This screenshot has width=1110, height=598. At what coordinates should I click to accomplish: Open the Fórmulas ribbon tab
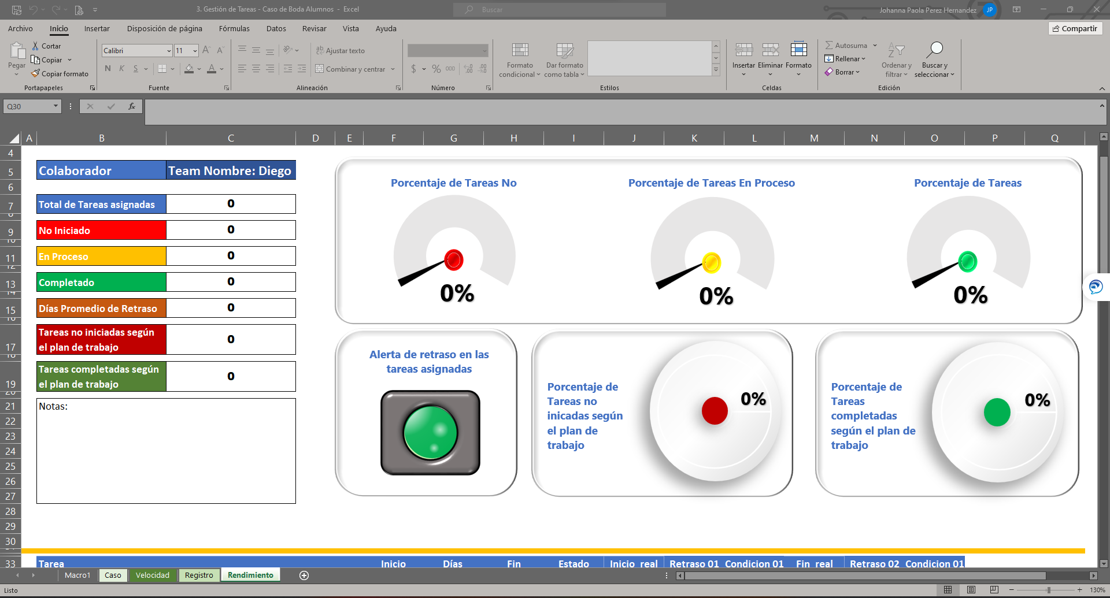[234, 28]
